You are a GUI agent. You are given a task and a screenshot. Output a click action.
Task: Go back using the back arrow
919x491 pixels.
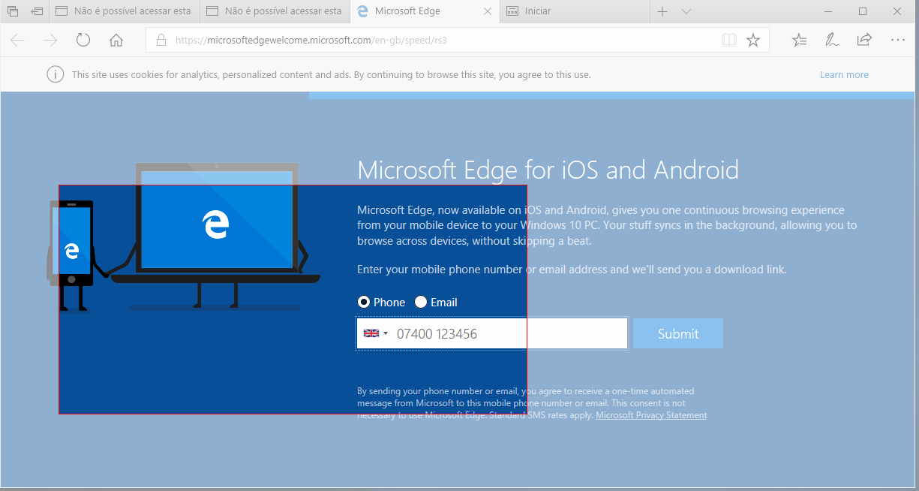coord(17,41)
